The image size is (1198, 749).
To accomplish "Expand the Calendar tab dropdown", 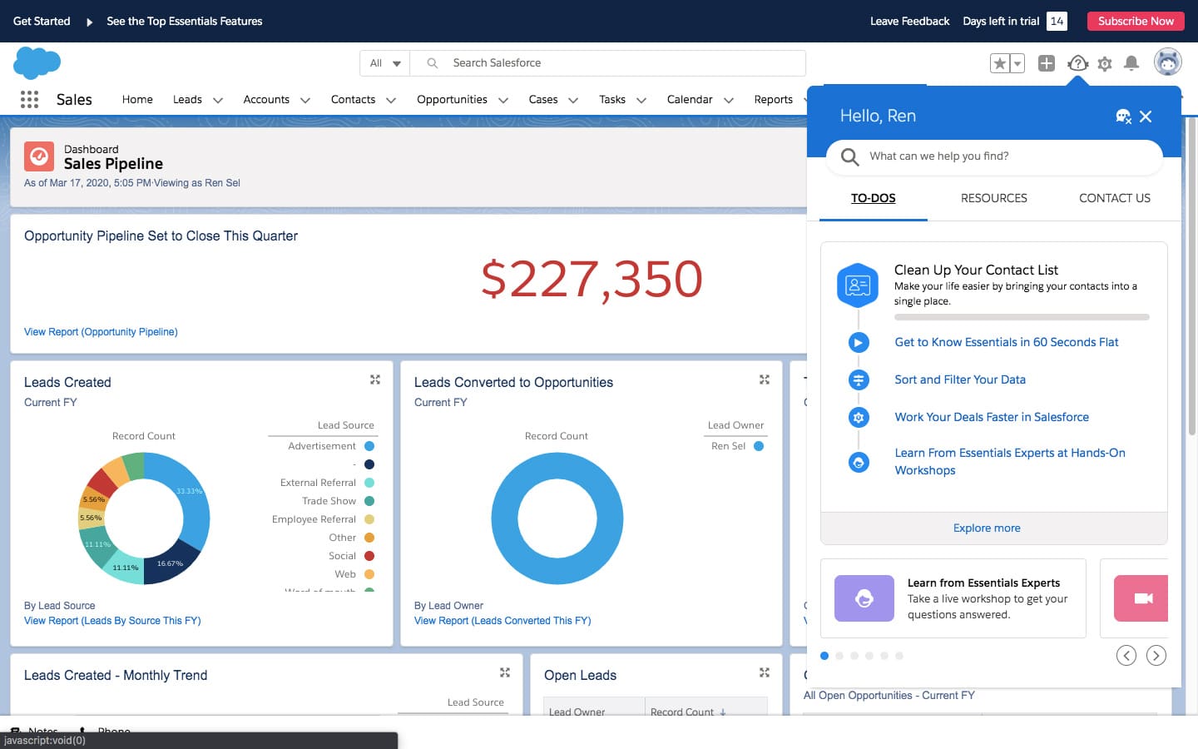I will coord(730,99).
